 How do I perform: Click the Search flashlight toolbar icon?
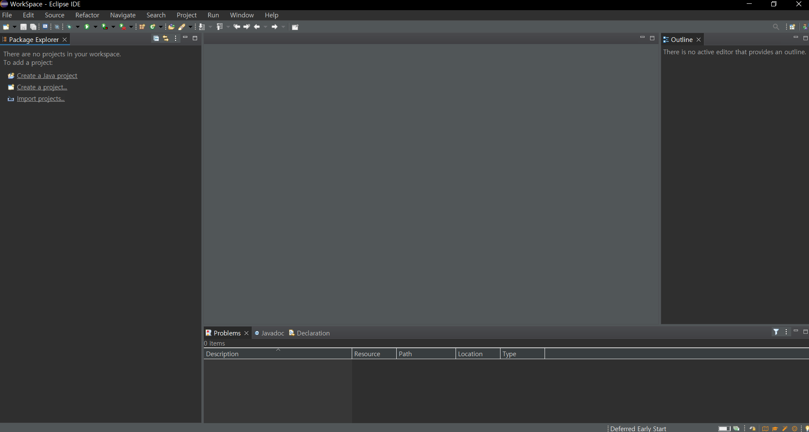coord(182,27)
